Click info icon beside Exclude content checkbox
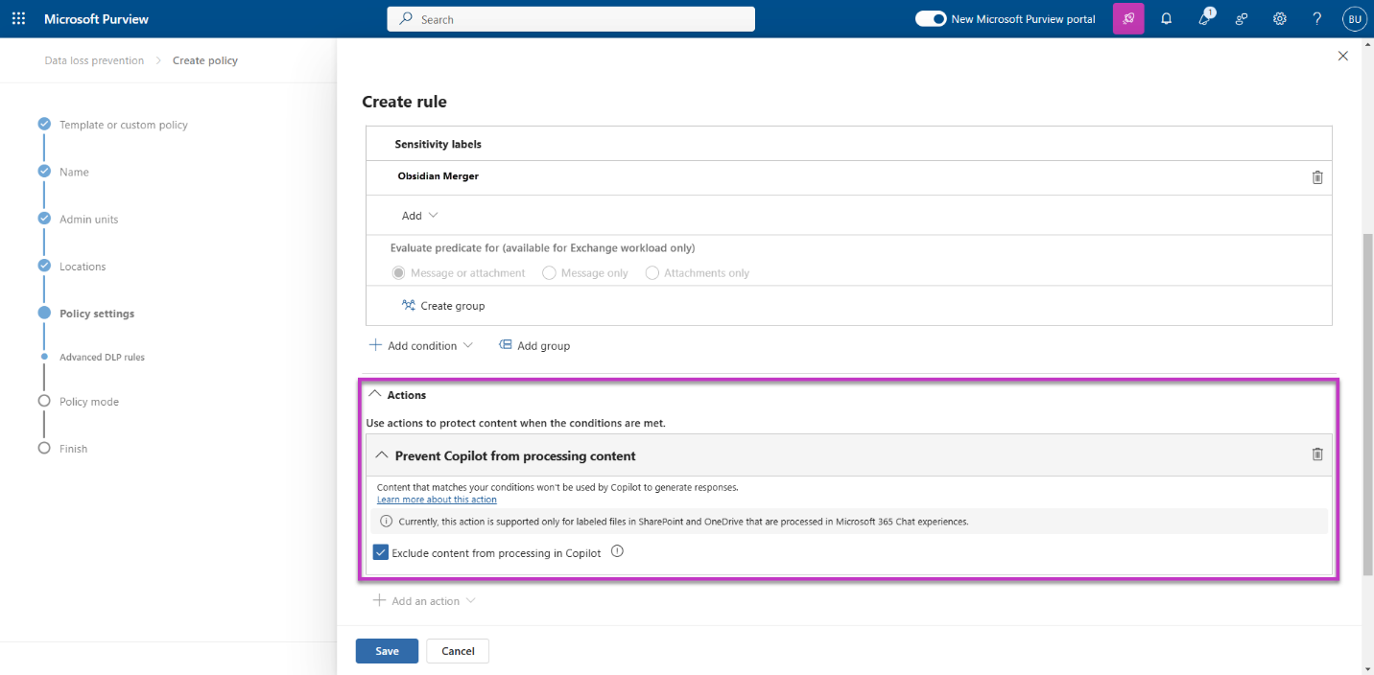Image resolution: width=1374 pixels, height=675 pixels. (x=617, y=551)
